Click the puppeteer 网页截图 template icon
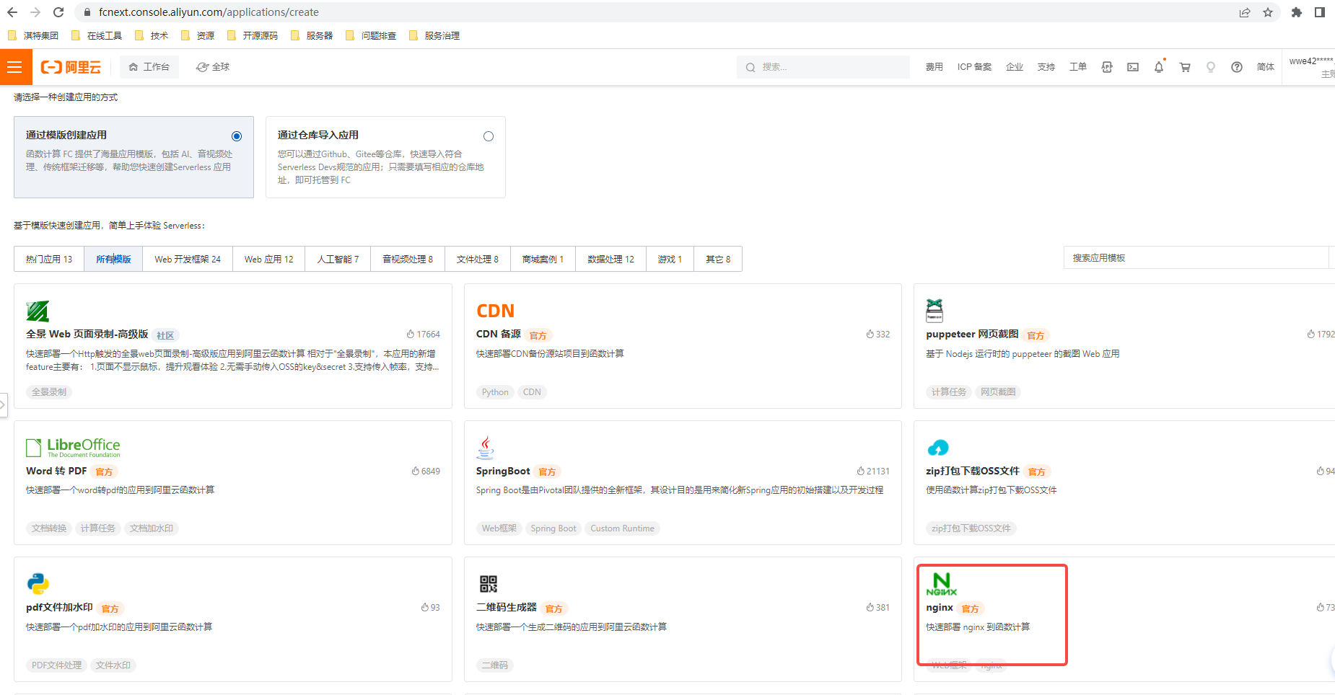The width and height of the screenshot is (1335, 695). pos(934,311)
